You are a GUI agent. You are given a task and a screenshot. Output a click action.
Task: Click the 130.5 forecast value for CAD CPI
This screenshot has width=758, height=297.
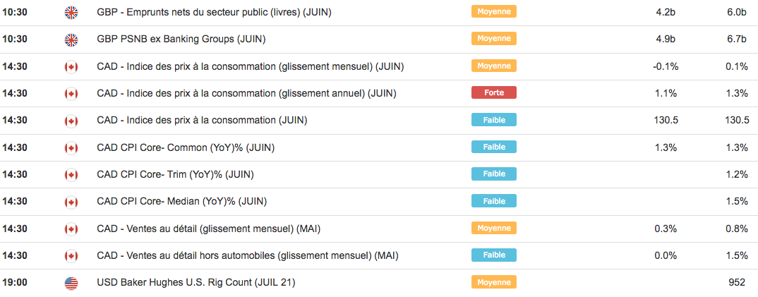point(666,121)
